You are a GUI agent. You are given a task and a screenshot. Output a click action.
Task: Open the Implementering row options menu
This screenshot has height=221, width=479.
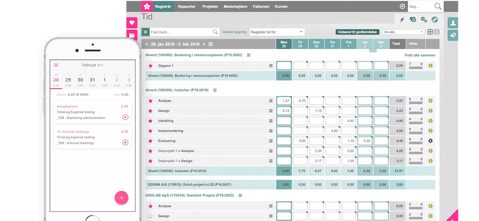271,131
